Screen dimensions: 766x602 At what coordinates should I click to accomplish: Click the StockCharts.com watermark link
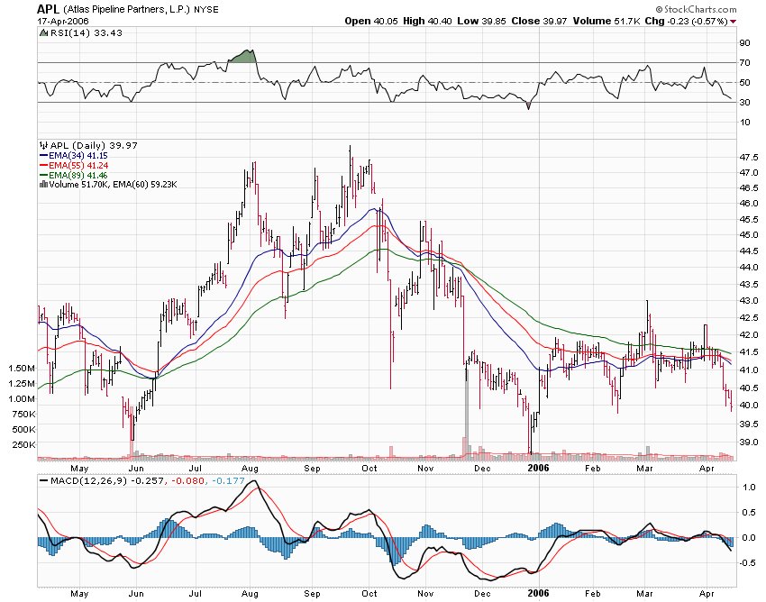(x=696, y=9)
